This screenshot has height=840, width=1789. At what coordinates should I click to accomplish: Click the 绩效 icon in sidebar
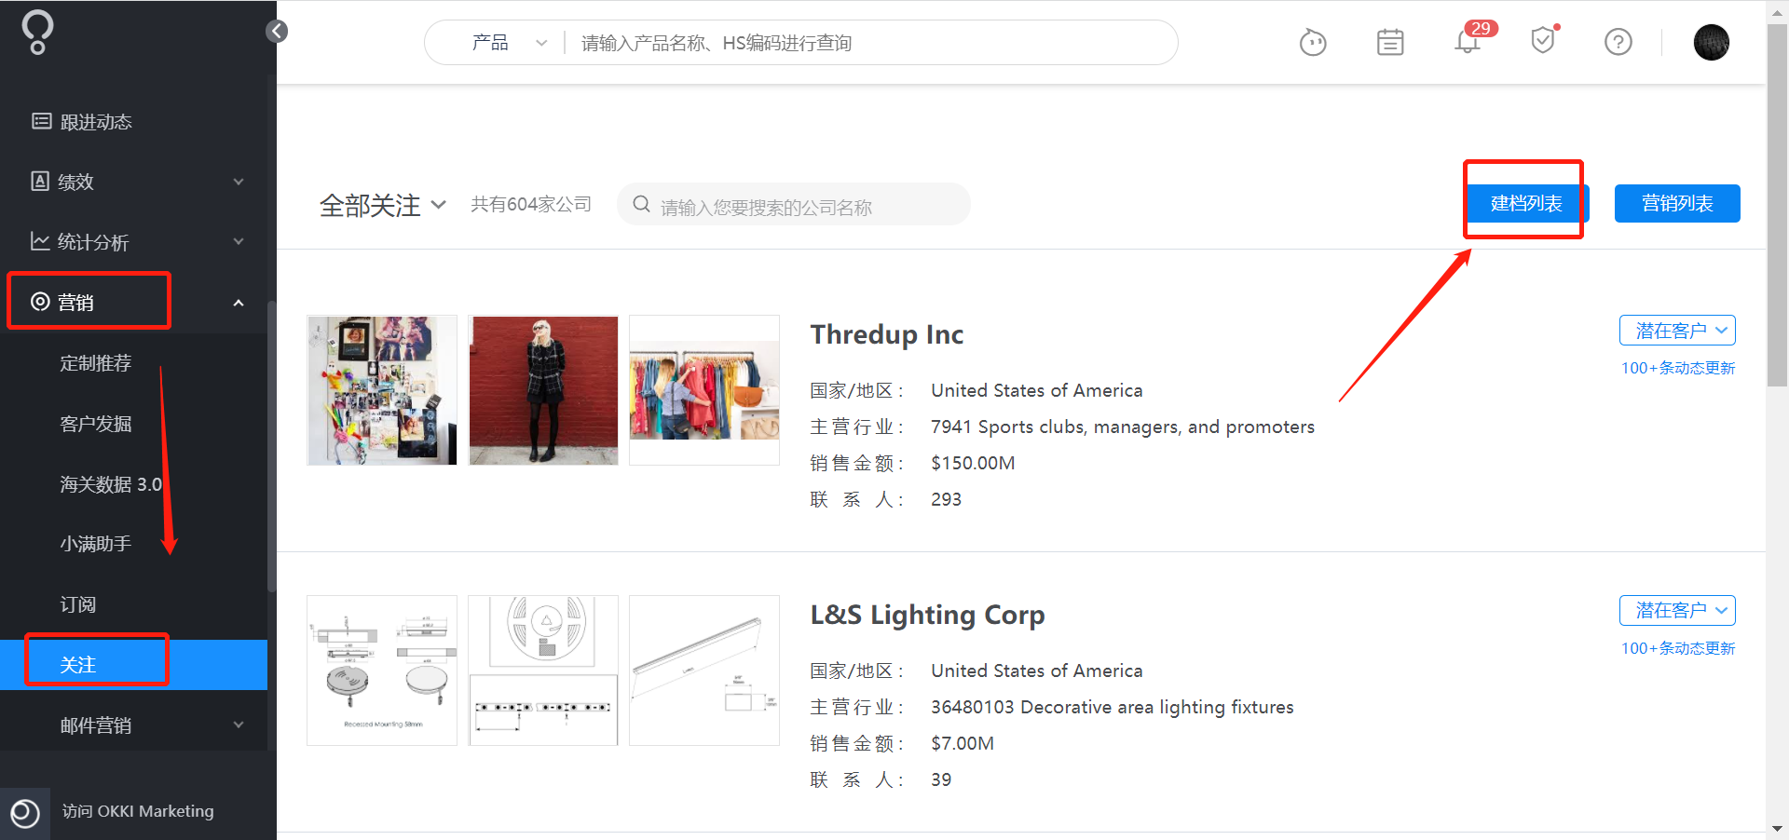pyautogui.click(x=40, y=181)
